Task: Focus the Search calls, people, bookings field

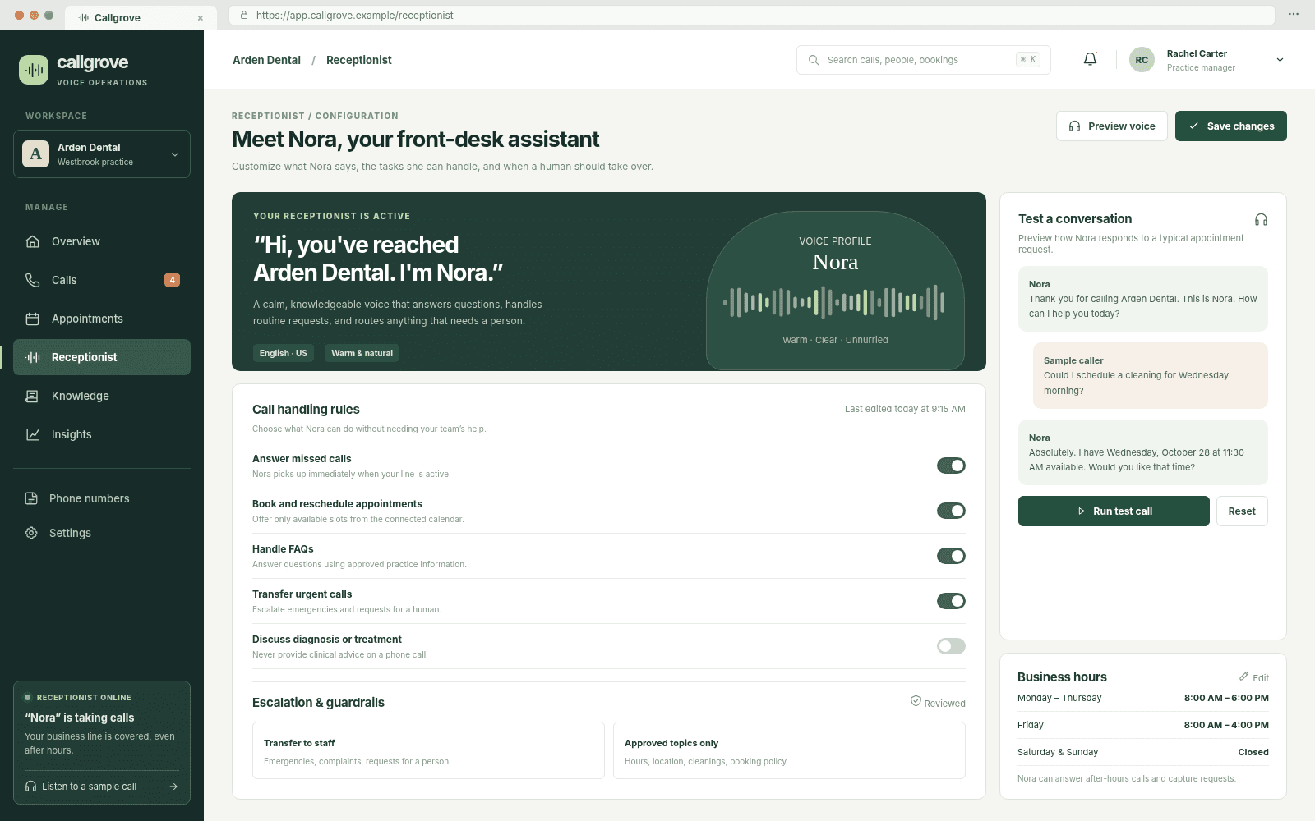Action: tap(924, 60)
